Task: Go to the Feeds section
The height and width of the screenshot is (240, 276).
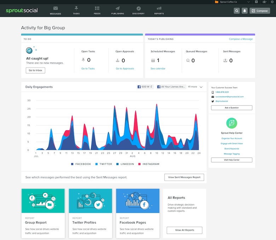Action: (97, 10)
